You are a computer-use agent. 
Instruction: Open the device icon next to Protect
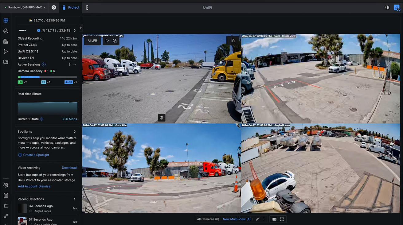coord(87,7)
